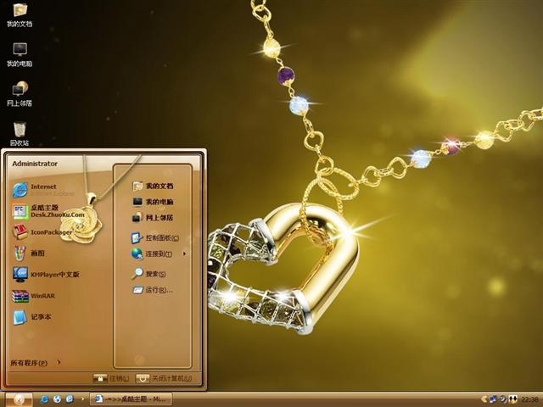Switch to the 桌酷主题 taskbar window button
The width and height of the screenshot is (543, 407).
pyautogui.click(x=131, y=399)
